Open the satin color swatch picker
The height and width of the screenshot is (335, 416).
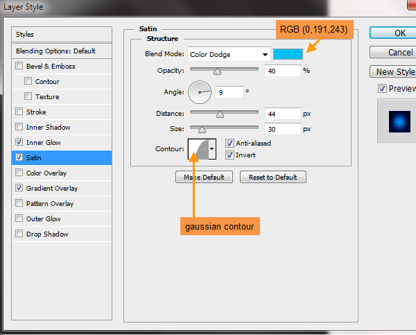(288, 54)
